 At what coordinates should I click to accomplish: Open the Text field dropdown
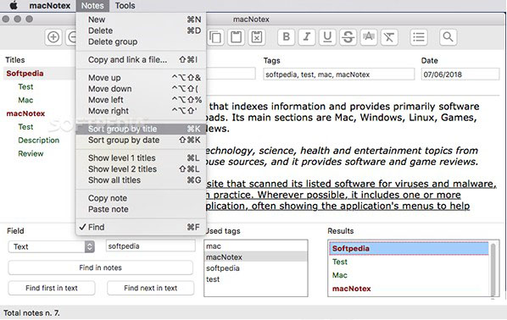point(52,246)
